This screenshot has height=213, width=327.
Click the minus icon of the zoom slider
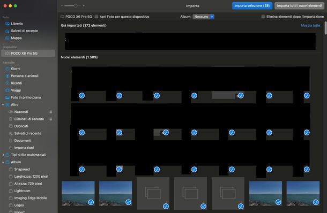point(62,6)
